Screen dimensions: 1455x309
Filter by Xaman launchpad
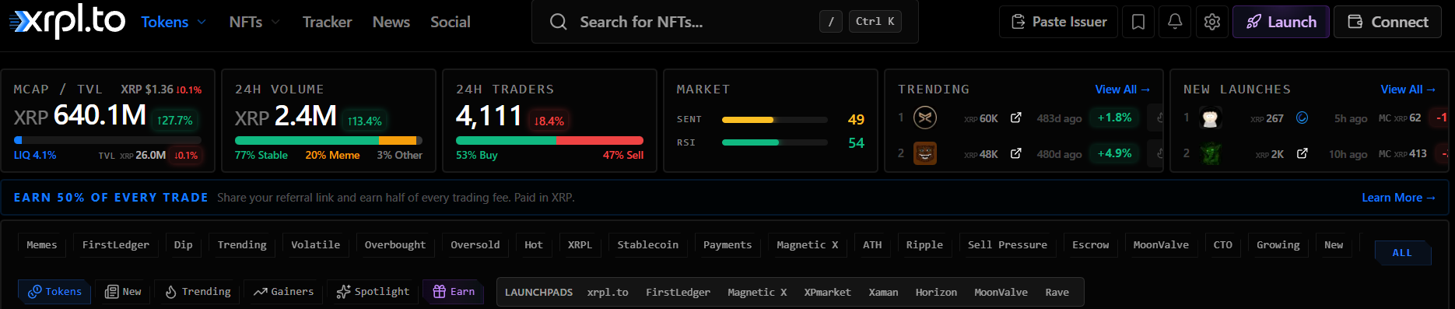coord(883,293)
